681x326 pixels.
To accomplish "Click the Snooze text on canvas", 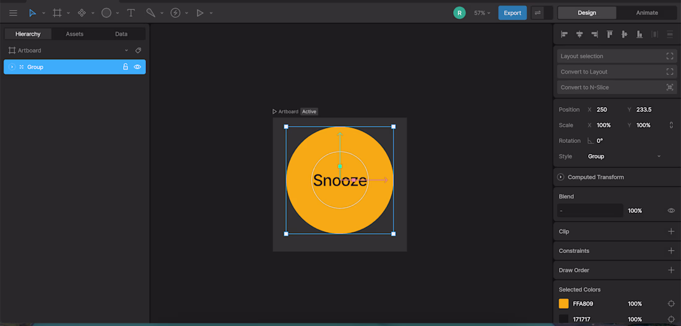I will 340,181.
